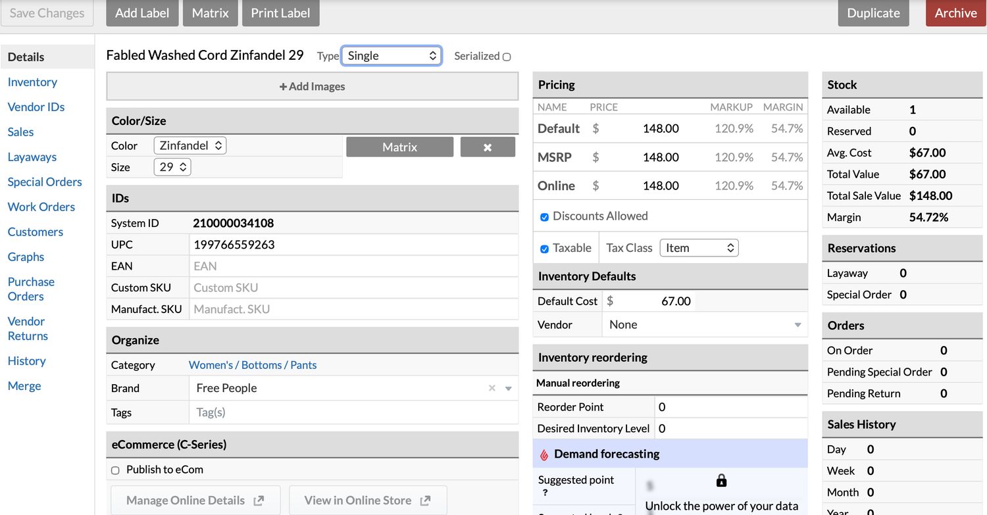
Task: Click the Custom SKU input field
Action: click(354, 288)
